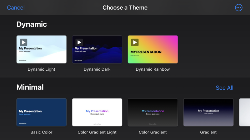Cancel the theme selection
The width and height of the screenshot is (250, 140).
pos(16,7)
